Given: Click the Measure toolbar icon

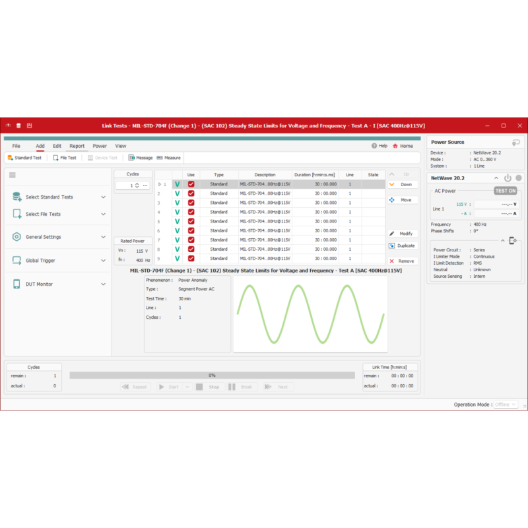Looking at the screenshot, I should (x=168, y=158).
